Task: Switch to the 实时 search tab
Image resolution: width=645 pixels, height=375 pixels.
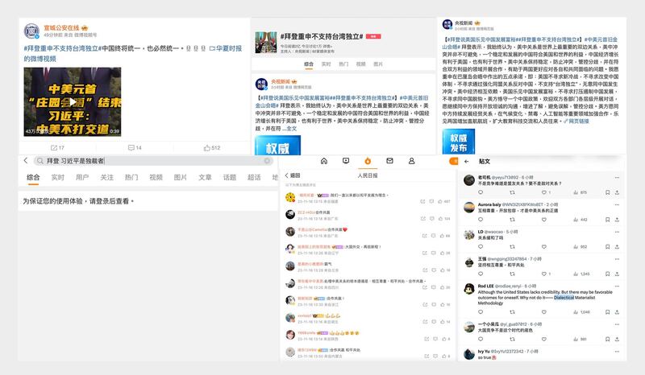Action: click(58, 177)
